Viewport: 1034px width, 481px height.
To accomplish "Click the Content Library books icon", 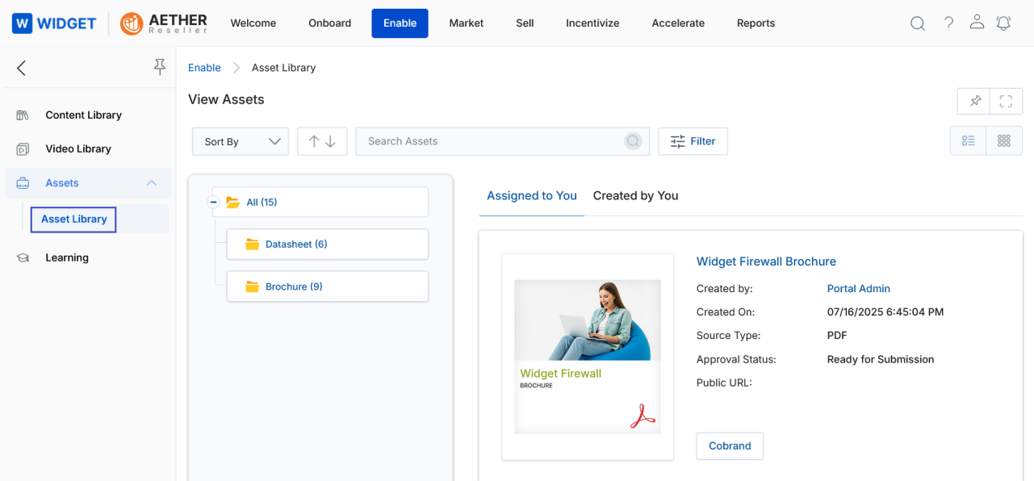I will (x=23, y=115).
